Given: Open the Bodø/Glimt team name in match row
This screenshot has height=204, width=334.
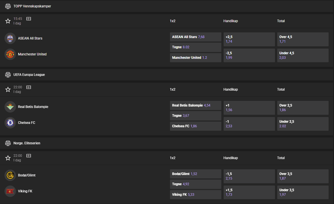Looking at the screenshot, I should tap(27, 175).
